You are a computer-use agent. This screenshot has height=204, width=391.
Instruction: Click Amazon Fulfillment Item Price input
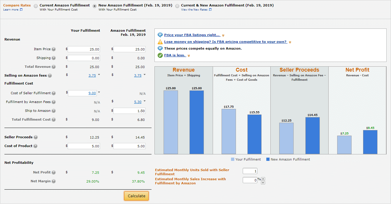coord(129,49)
